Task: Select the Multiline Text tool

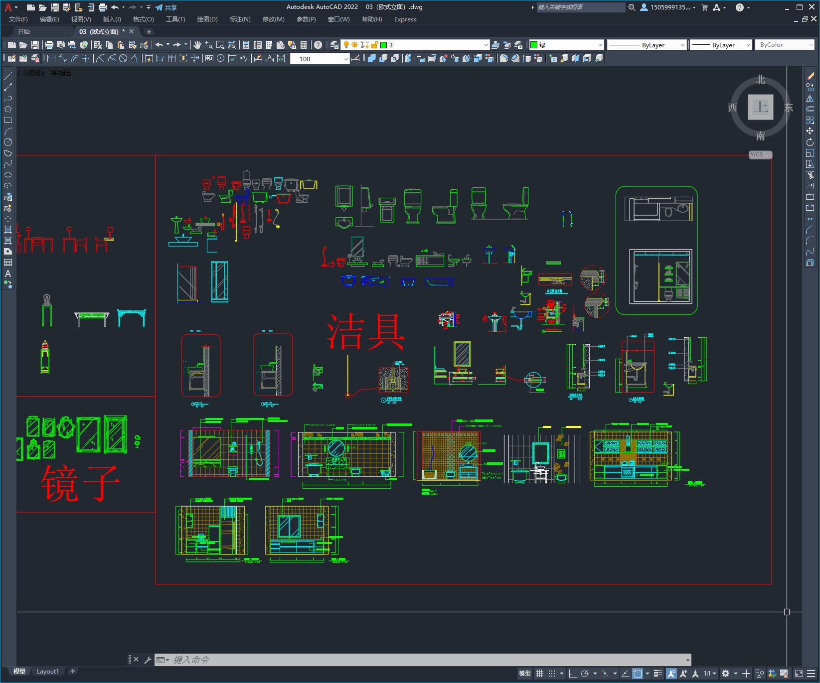Action: point(8,273)
